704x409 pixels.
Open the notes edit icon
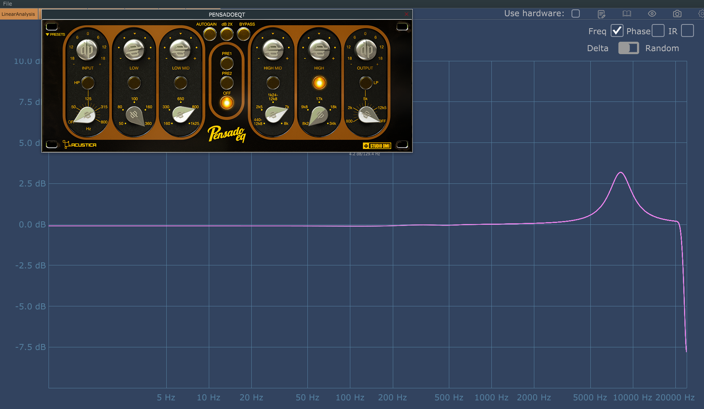(601, 14)
